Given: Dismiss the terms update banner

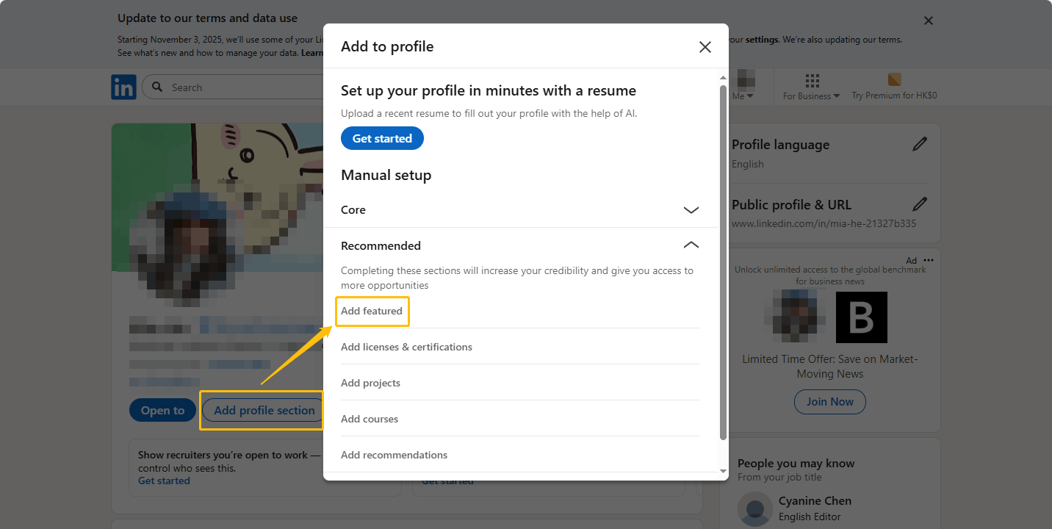Looking at the screenshot, I should point(929,21).
